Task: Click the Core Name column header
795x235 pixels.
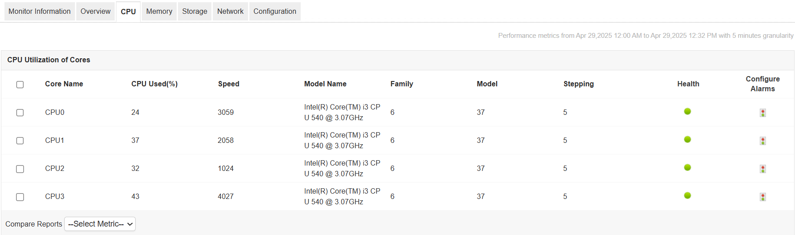Action: [x=64, y=84]
